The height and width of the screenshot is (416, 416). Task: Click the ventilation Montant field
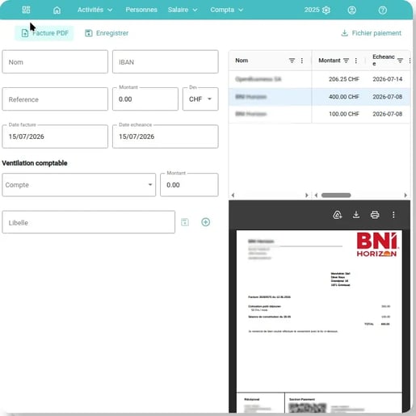(189, 185)
